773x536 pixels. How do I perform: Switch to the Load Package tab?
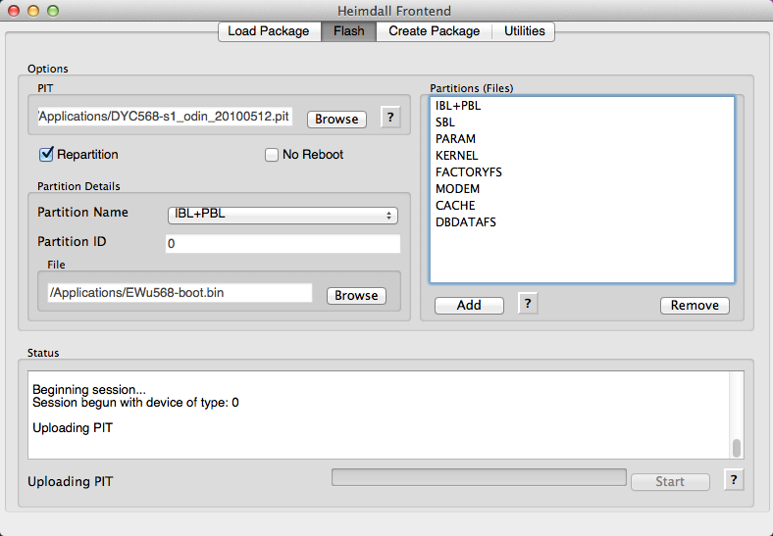[x=269, y=31]
